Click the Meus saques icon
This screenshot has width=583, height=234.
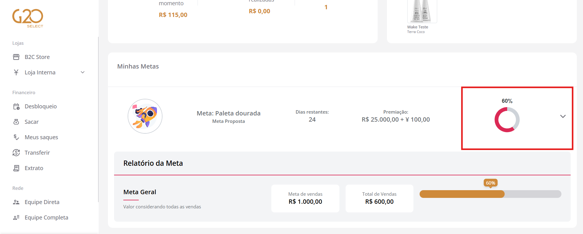16,137
